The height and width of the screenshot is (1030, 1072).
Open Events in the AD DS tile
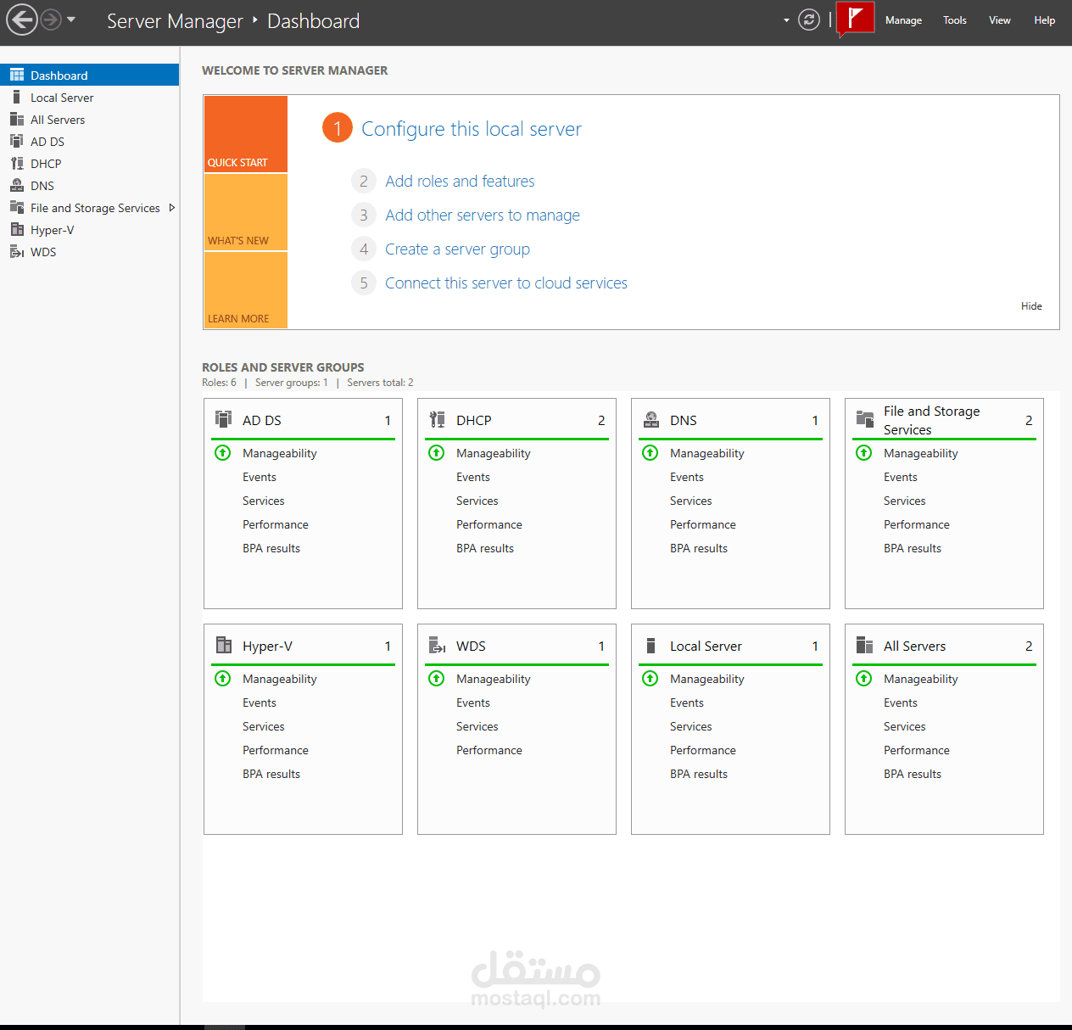point(260,478)
